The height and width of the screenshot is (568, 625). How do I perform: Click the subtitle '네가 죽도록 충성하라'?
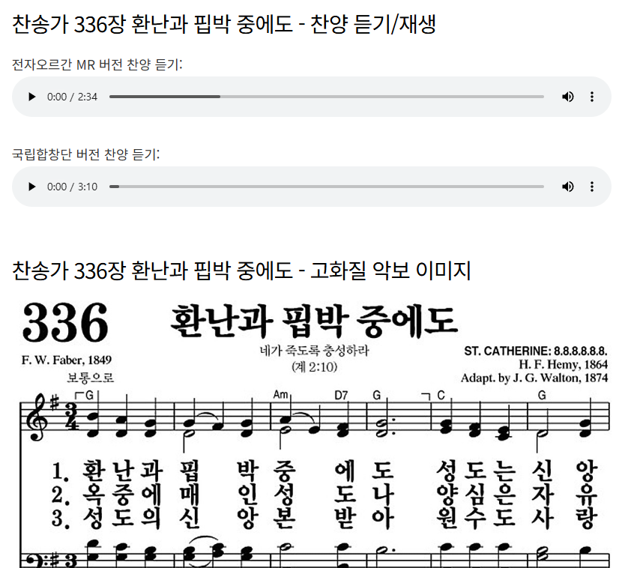pyautogui.click(x=315, y=351)
